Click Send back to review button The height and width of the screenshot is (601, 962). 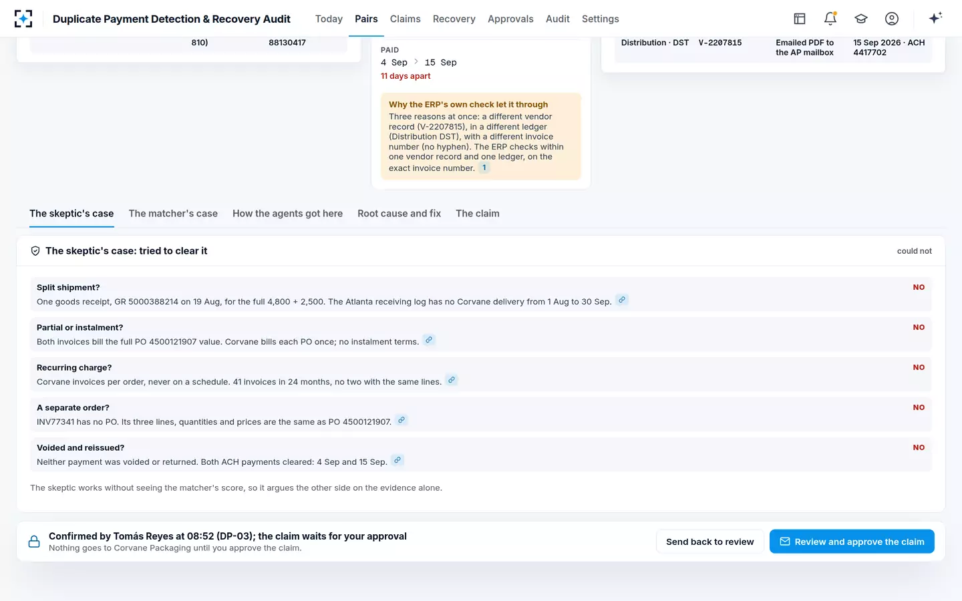(x=710, y=542)
